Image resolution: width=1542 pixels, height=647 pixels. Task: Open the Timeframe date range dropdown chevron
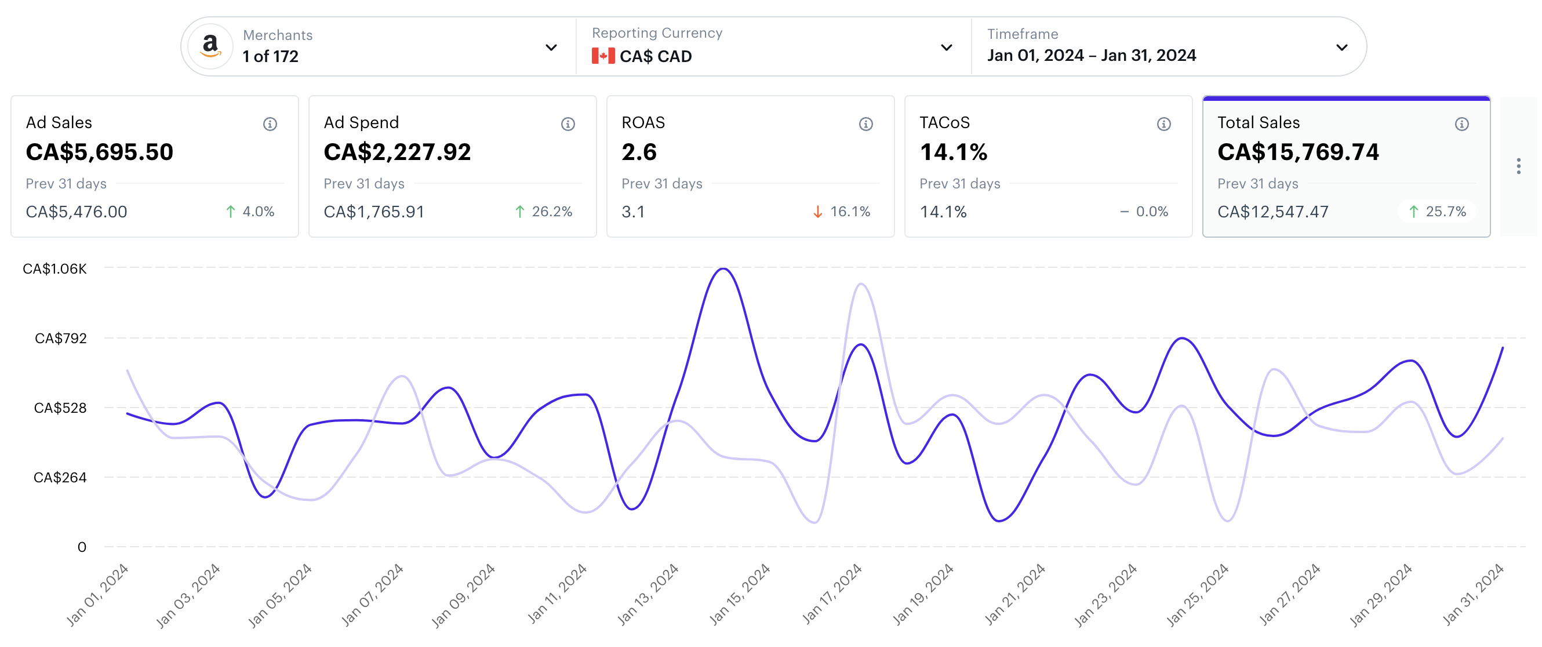[x=1342, y=48]
